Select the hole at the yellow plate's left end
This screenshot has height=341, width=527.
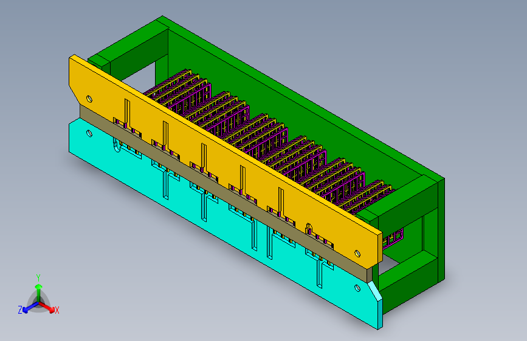[x=89, y=99]
